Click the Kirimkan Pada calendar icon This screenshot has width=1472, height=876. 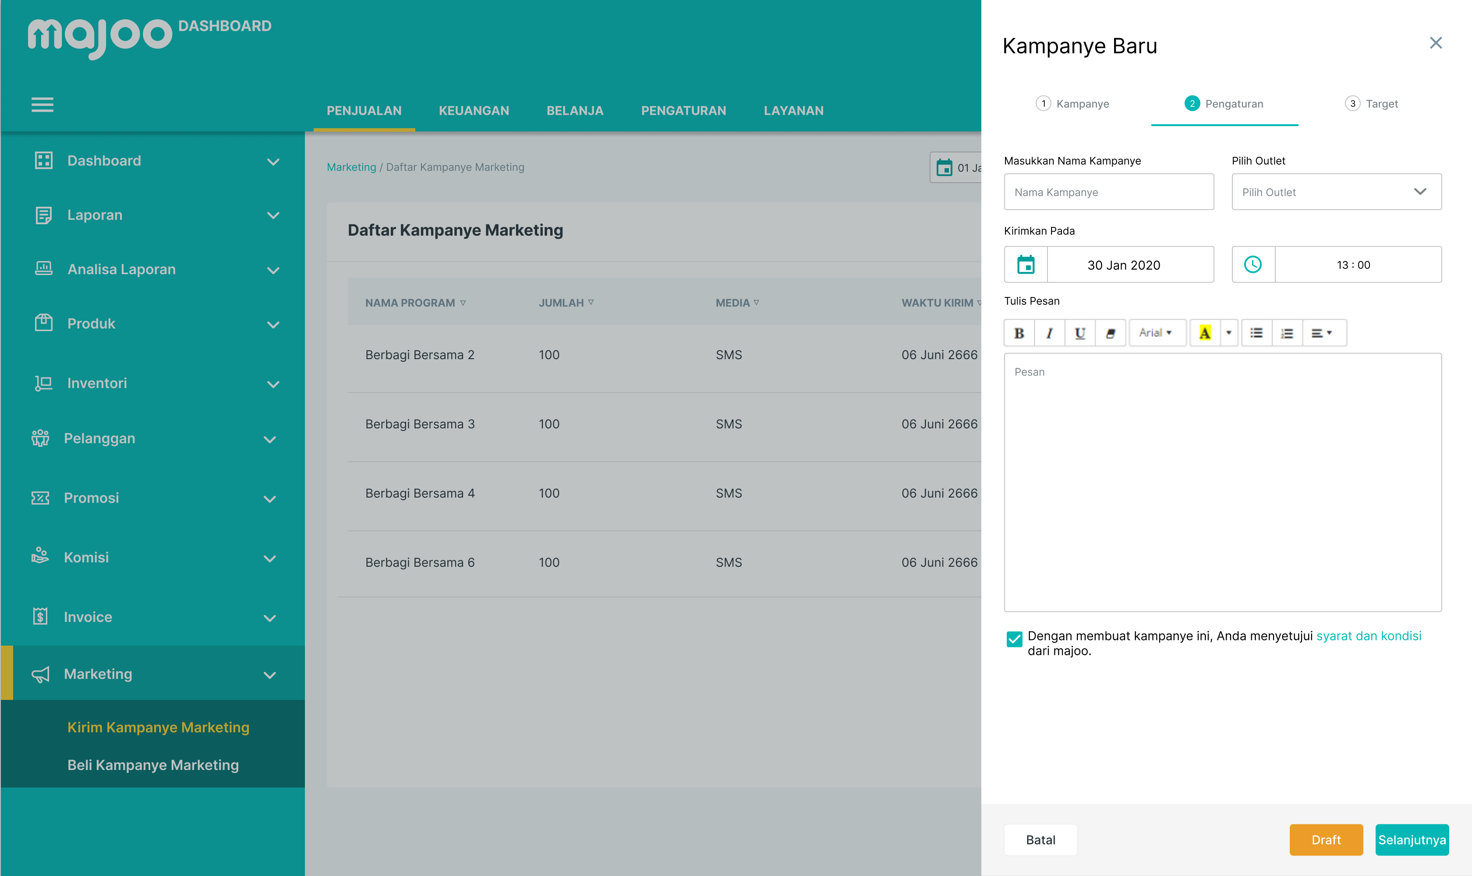pos(1026,265)
